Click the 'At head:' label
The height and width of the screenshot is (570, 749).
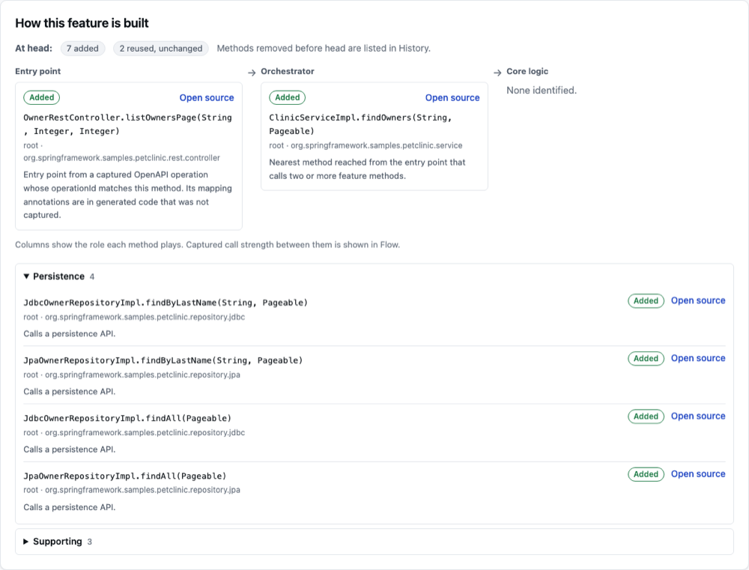tap(34, 48)
